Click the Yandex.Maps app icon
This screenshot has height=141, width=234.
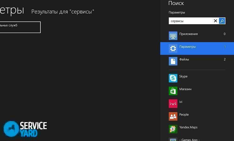click(173, 129)
